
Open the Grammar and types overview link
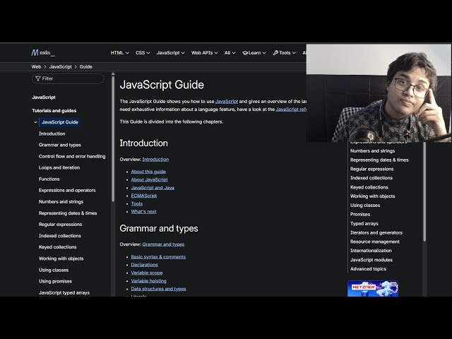[163, 244]
